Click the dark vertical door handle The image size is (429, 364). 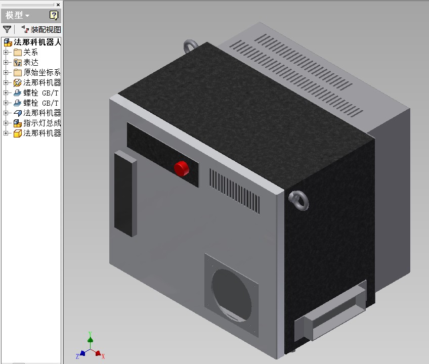coord(125,193)
